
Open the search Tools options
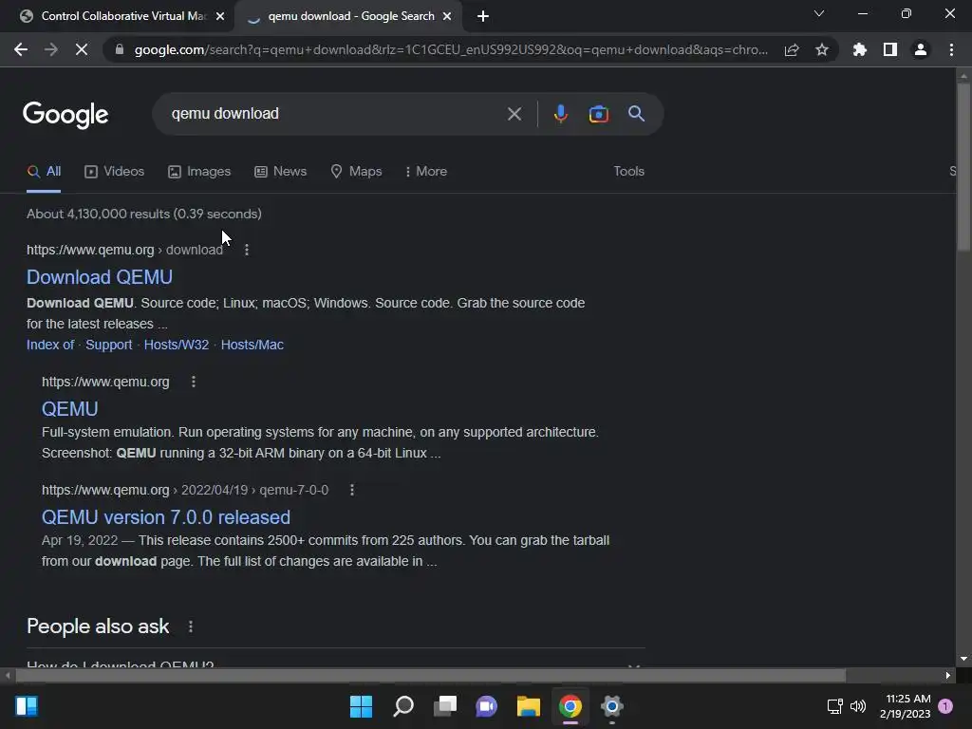point(628,172)
